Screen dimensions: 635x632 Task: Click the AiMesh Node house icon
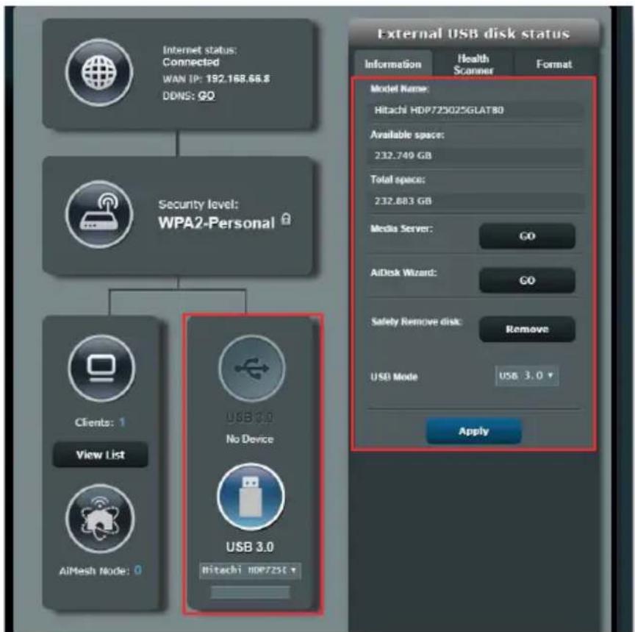click(100, 519)
